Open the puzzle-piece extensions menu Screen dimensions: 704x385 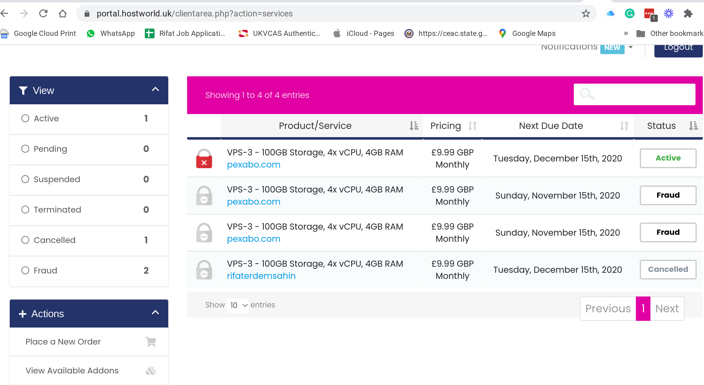tap(688, 13)
